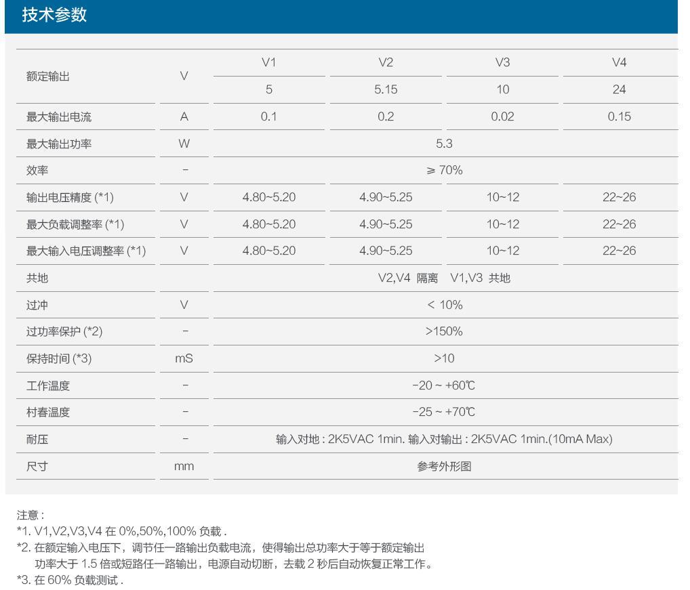Click the V1 column header
Screen dimensions: 690x590
pyautogui.click(x=269, y=62)
